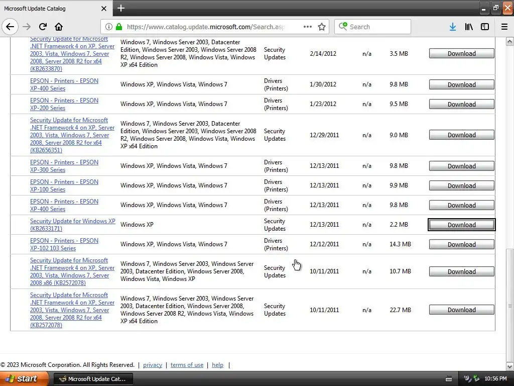Bookmark this page with the star
Viewport: 514px width, 386px height.
322,27
